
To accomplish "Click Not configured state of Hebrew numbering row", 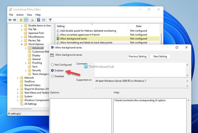I will 139,31.
